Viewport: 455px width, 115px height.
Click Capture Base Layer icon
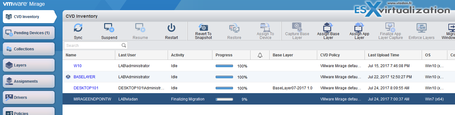click(297, 27)
